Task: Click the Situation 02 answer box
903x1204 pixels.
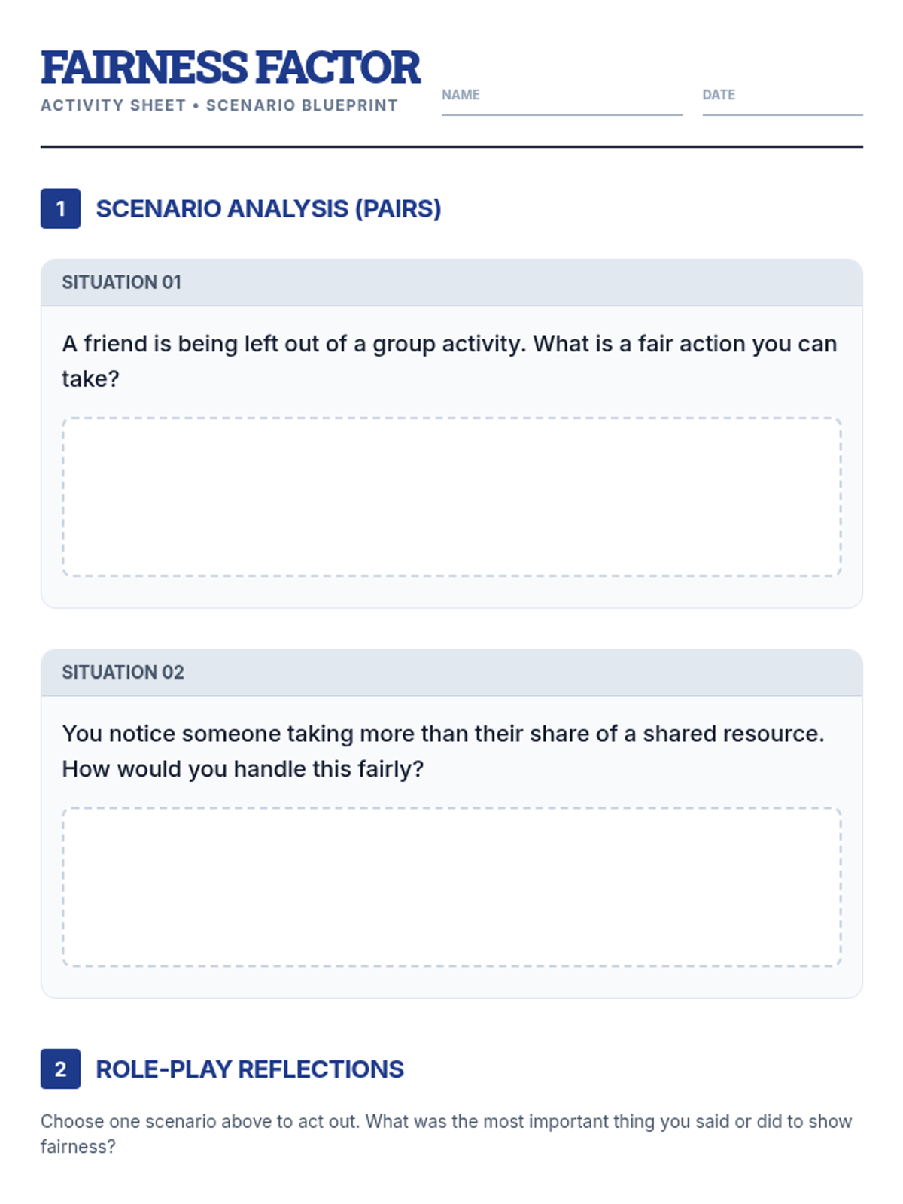Action: [x=451, y=887]
